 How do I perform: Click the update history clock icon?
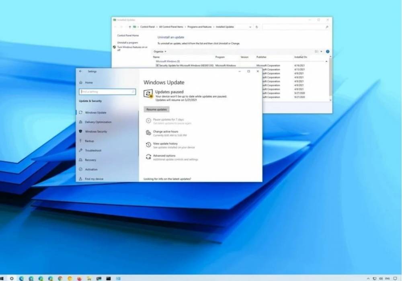coord(148,145)
